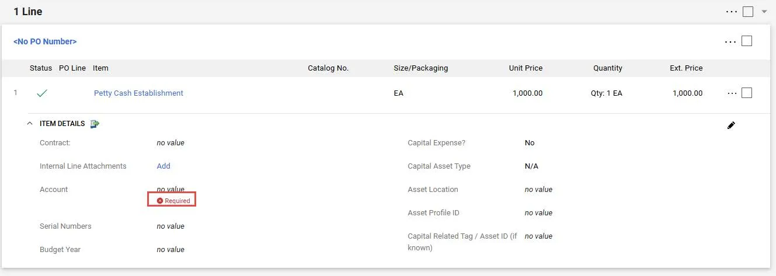This screenshot has width=776, height=276.
Task: Click the 'Qty: 1 EA' quantity value
Action: pos(607,93)
